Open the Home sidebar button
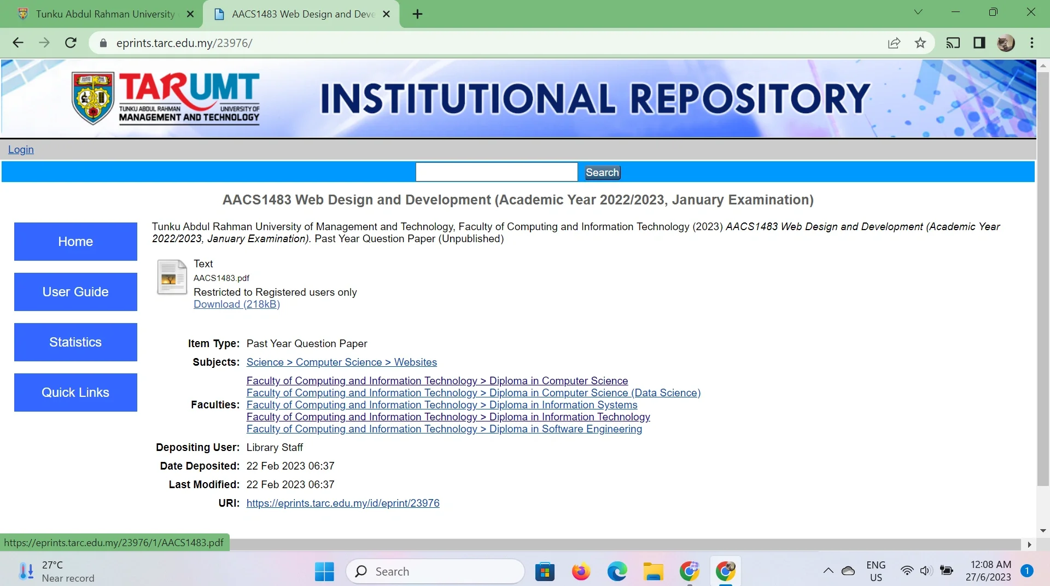 (75, 242)
